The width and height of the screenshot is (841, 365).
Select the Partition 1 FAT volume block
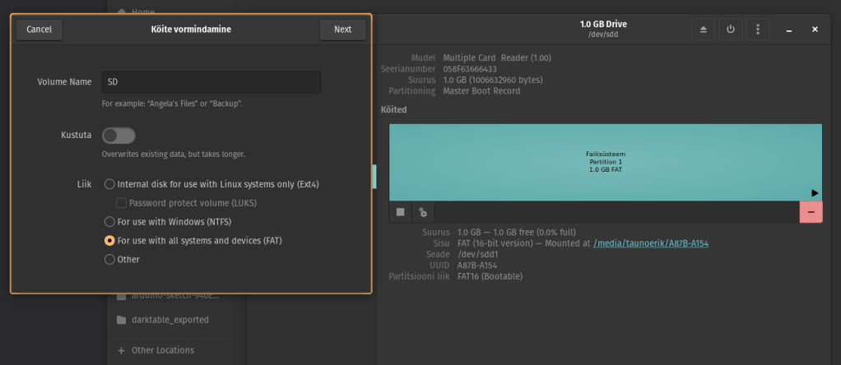(x=605, y=162)
